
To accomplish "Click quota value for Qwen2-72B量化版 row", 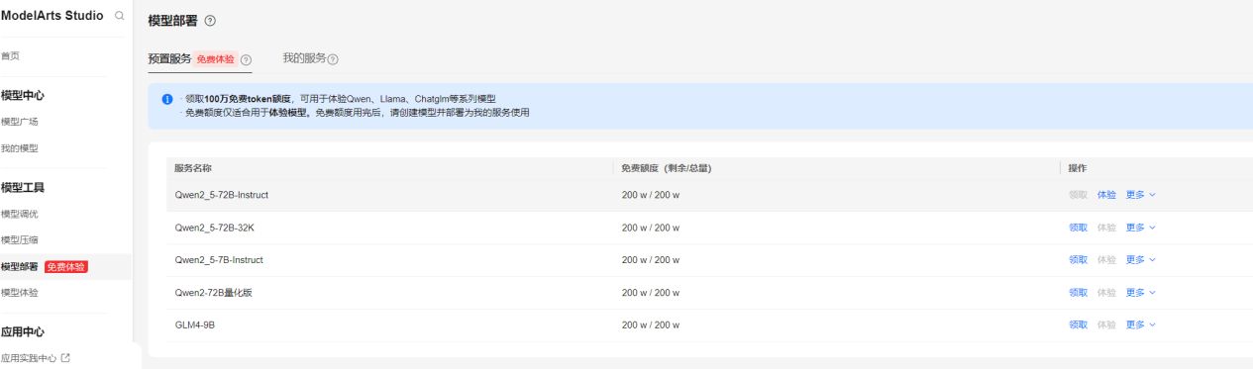I will click(650, 293).
